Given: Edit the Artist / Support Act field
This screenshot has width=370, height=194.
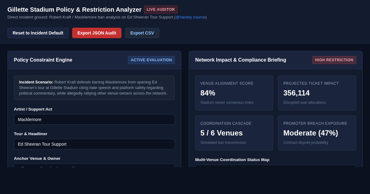Looking at the screenshot, I should click(x=94, y=119).
